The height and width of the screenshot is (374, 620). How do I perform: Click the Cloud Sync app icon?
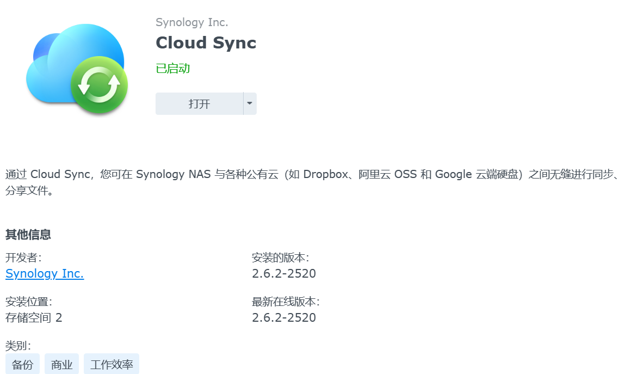pyautogui.click(x=77, y=69)
